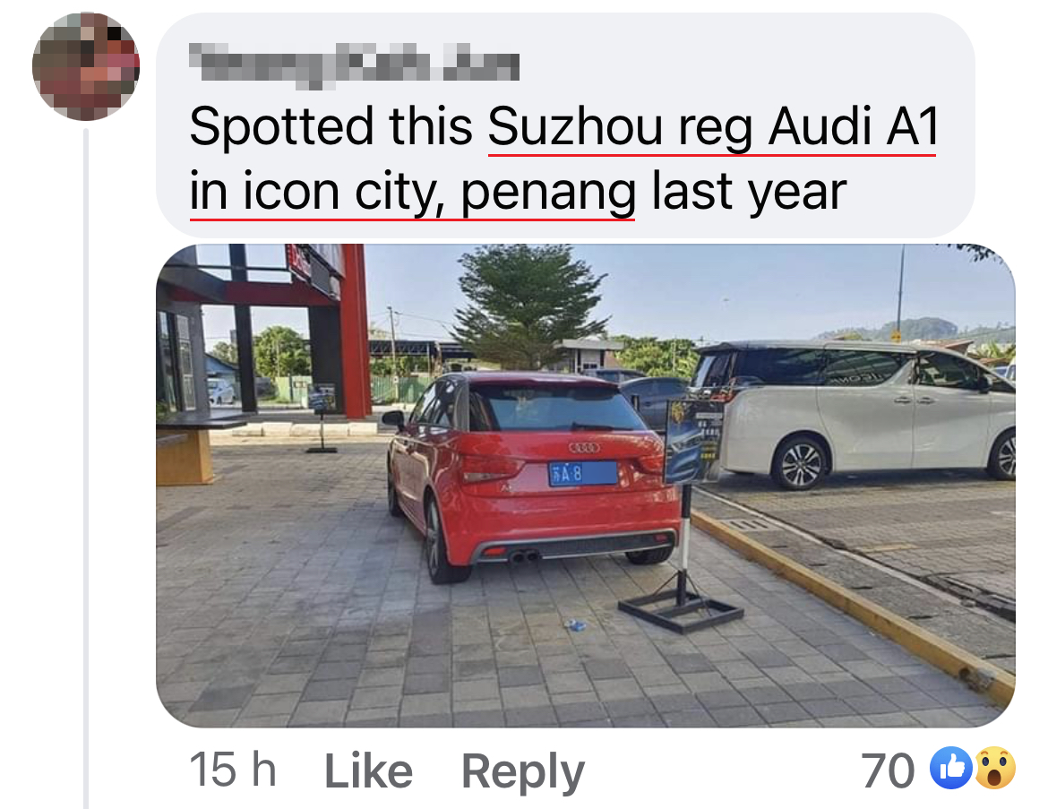1048x809 pixels.
Task: Open the 15 h timestamp link
Action: pyautogui.click(x=233, y=770)
